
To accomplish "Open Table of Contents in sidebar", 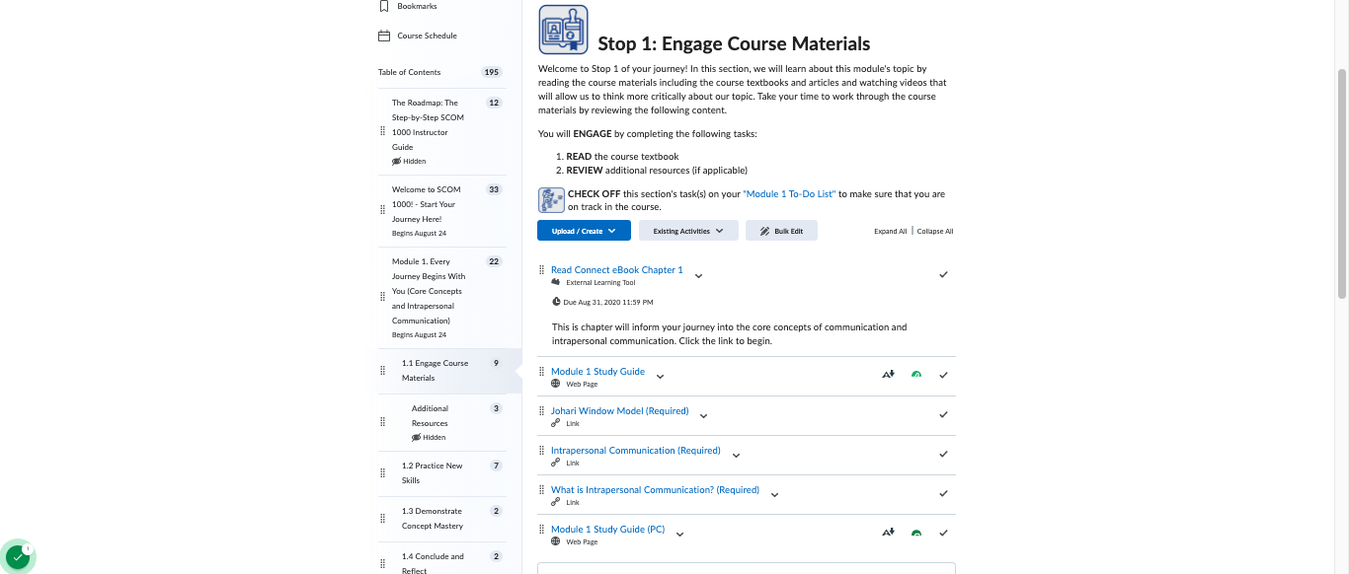I will tap(409, 72).
